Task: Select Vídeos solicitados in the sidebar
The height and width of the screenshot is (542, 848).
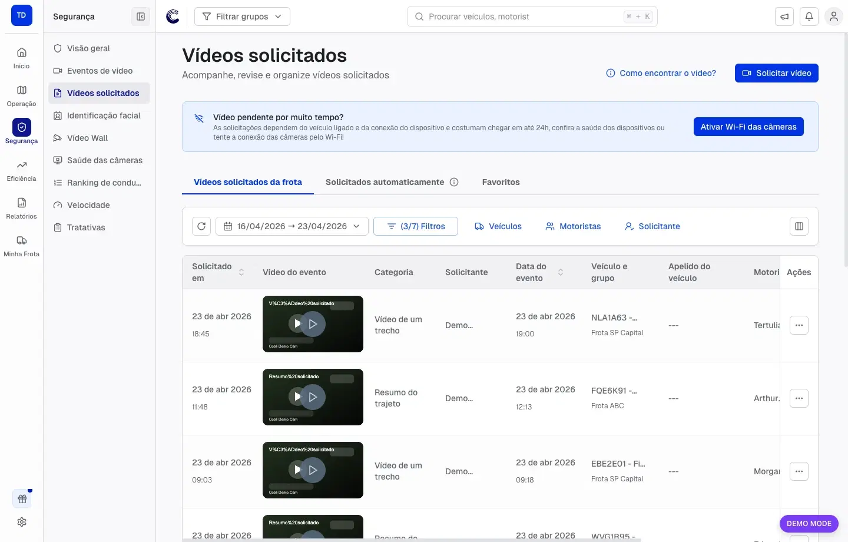Action: [99, 93]
